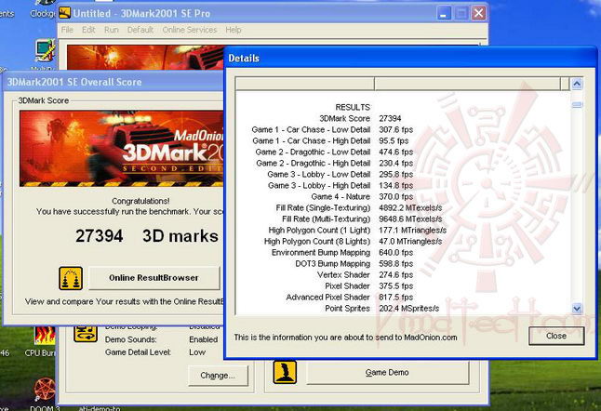Click the MadOnion 3DMark banner in score dialog

pyautogui.click(x=122, y=148)
